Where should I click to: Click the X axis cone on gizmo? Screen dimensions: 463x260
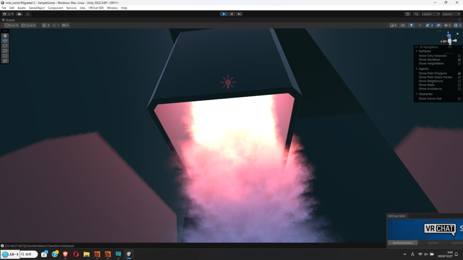coord(445,41)
